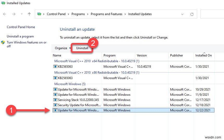Image resolution: width=224 pixels, height=140 pixels.
Task: Sort by Installed On column header
Action: point(204,55)
